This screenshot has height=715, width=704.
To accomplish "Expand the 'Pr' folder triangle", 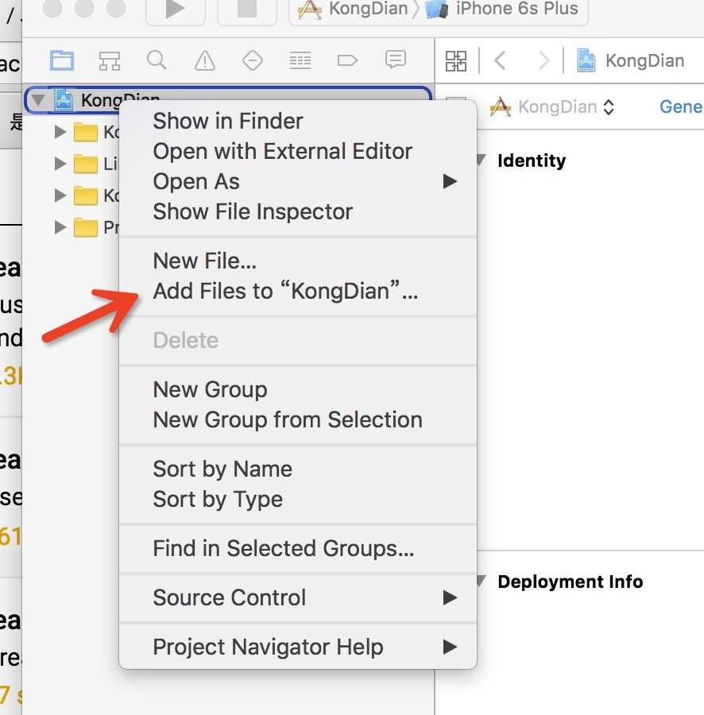I will (x=60, y=227).
